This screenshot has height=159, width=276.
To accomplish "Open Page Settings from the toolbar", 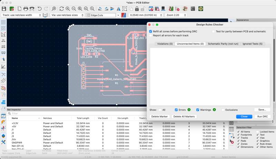I will (19, 9).
